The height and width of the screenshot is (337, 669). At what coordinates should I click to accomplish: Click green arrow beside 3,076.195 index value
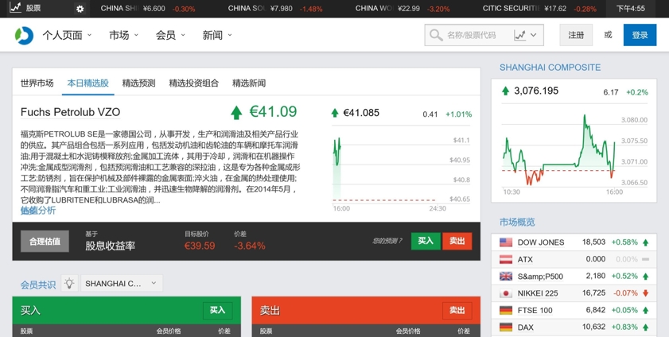pyautogui.click(x=506, y=91)
